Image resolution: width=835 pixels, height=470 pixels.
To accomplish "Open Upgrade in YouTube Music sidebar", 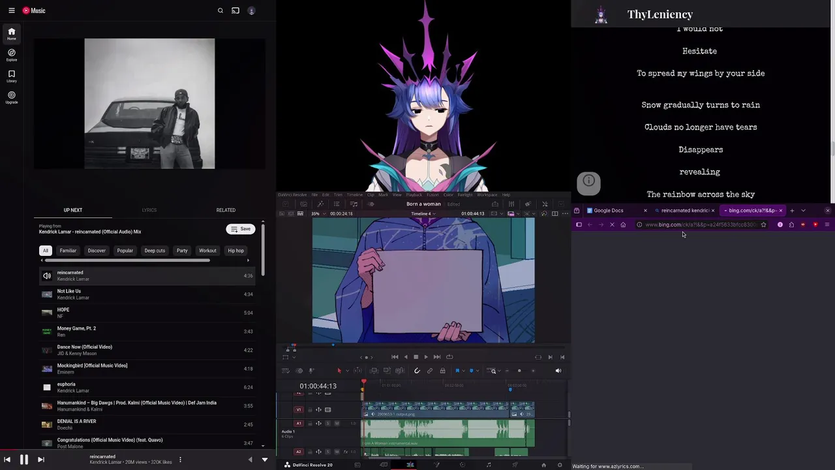I will point(12,97).
